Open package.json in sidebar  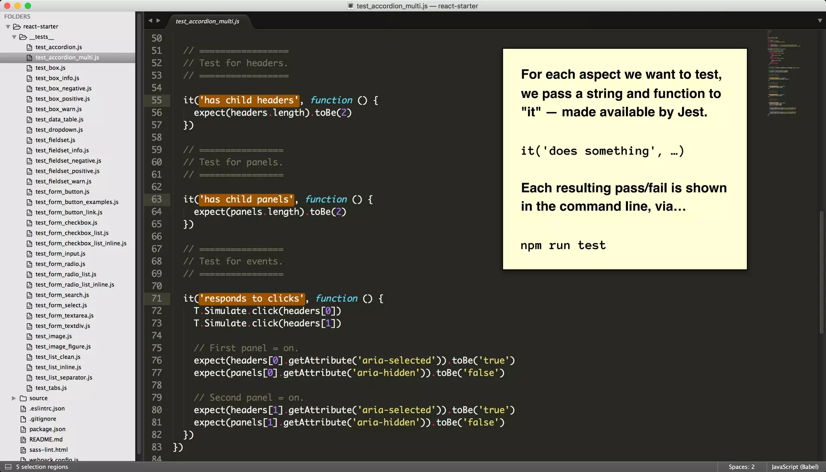pyautogui.click(x=47, y=429)
